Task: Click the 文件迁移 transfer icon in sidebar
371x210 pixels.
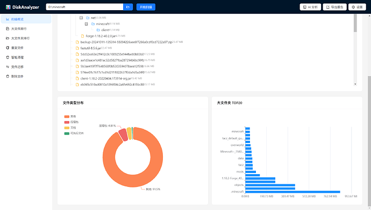Action: [x=8, y=67]
